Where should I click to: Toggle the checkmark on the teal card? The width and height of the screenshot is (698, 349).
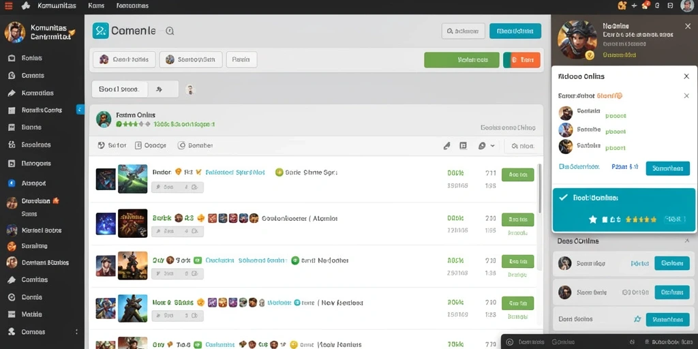coord(563,197)
